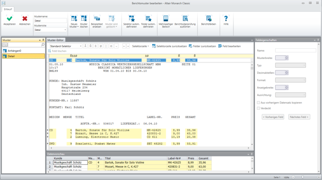This screenshot has height=180, width=322.
Task: Run Felder autom. definieren
Action: coord(148,19)
